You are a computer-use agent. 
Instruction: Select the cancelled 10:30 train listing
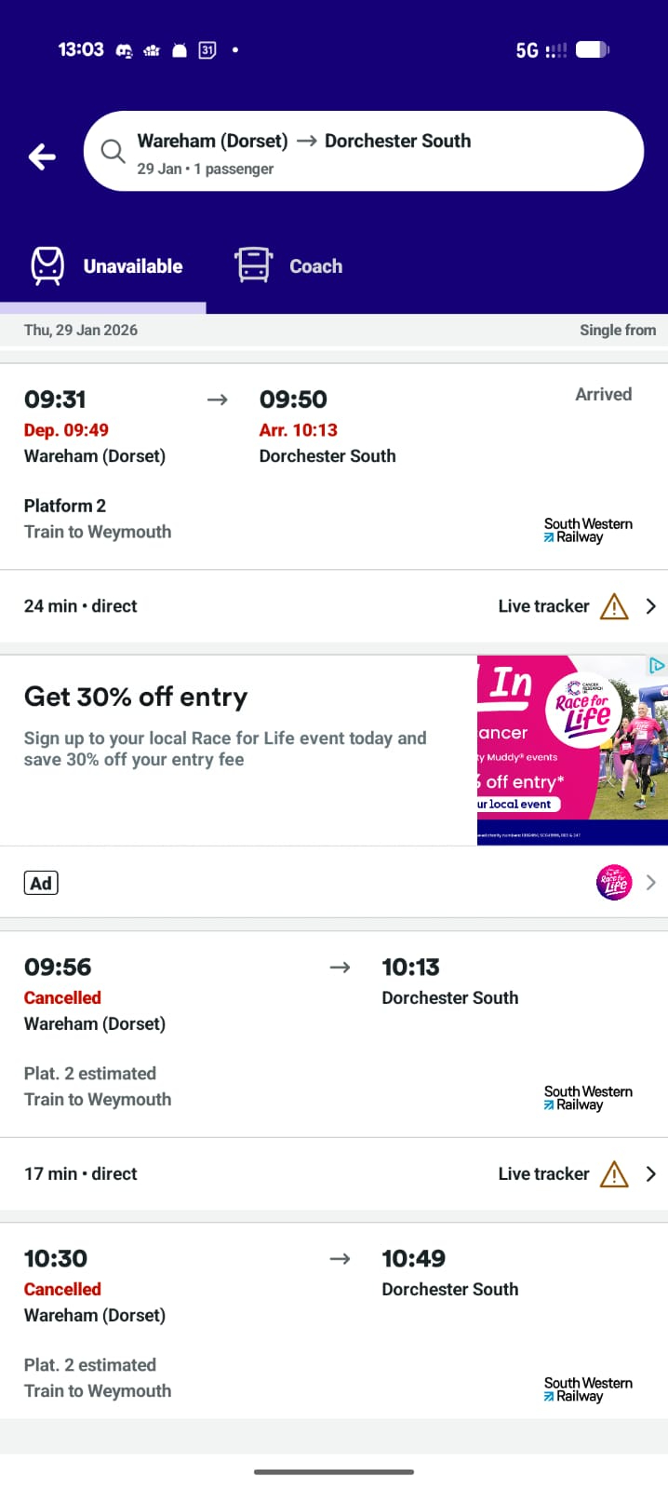[x=279, y=1322]
